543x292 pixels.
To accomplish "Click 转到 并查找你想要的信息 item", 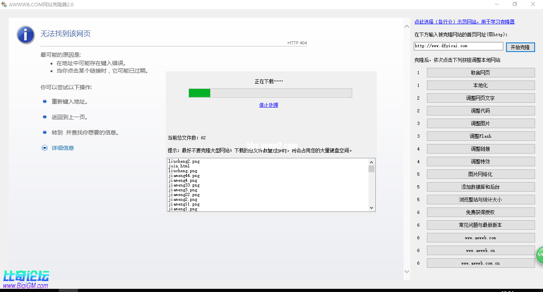I will (85, 133).
